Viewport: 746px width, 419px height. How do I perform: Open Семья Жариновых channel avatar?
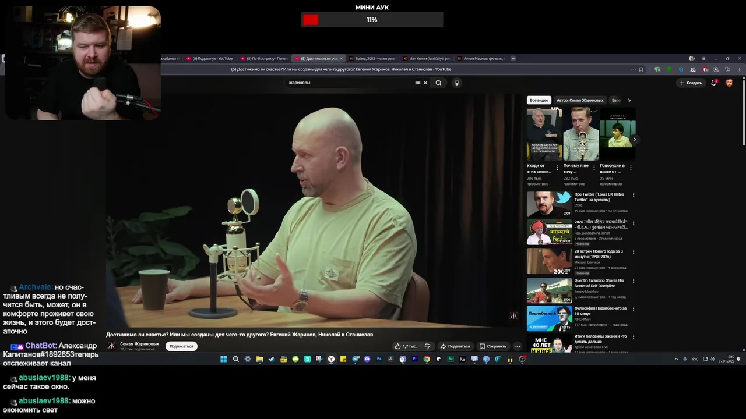point(111,346)
